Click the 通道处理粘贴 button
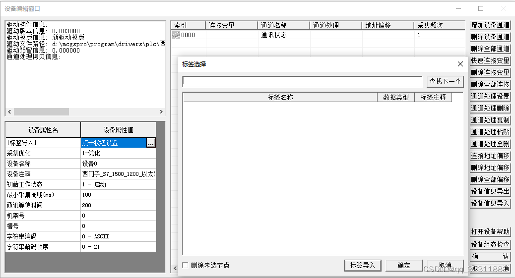 click(490, 132)
